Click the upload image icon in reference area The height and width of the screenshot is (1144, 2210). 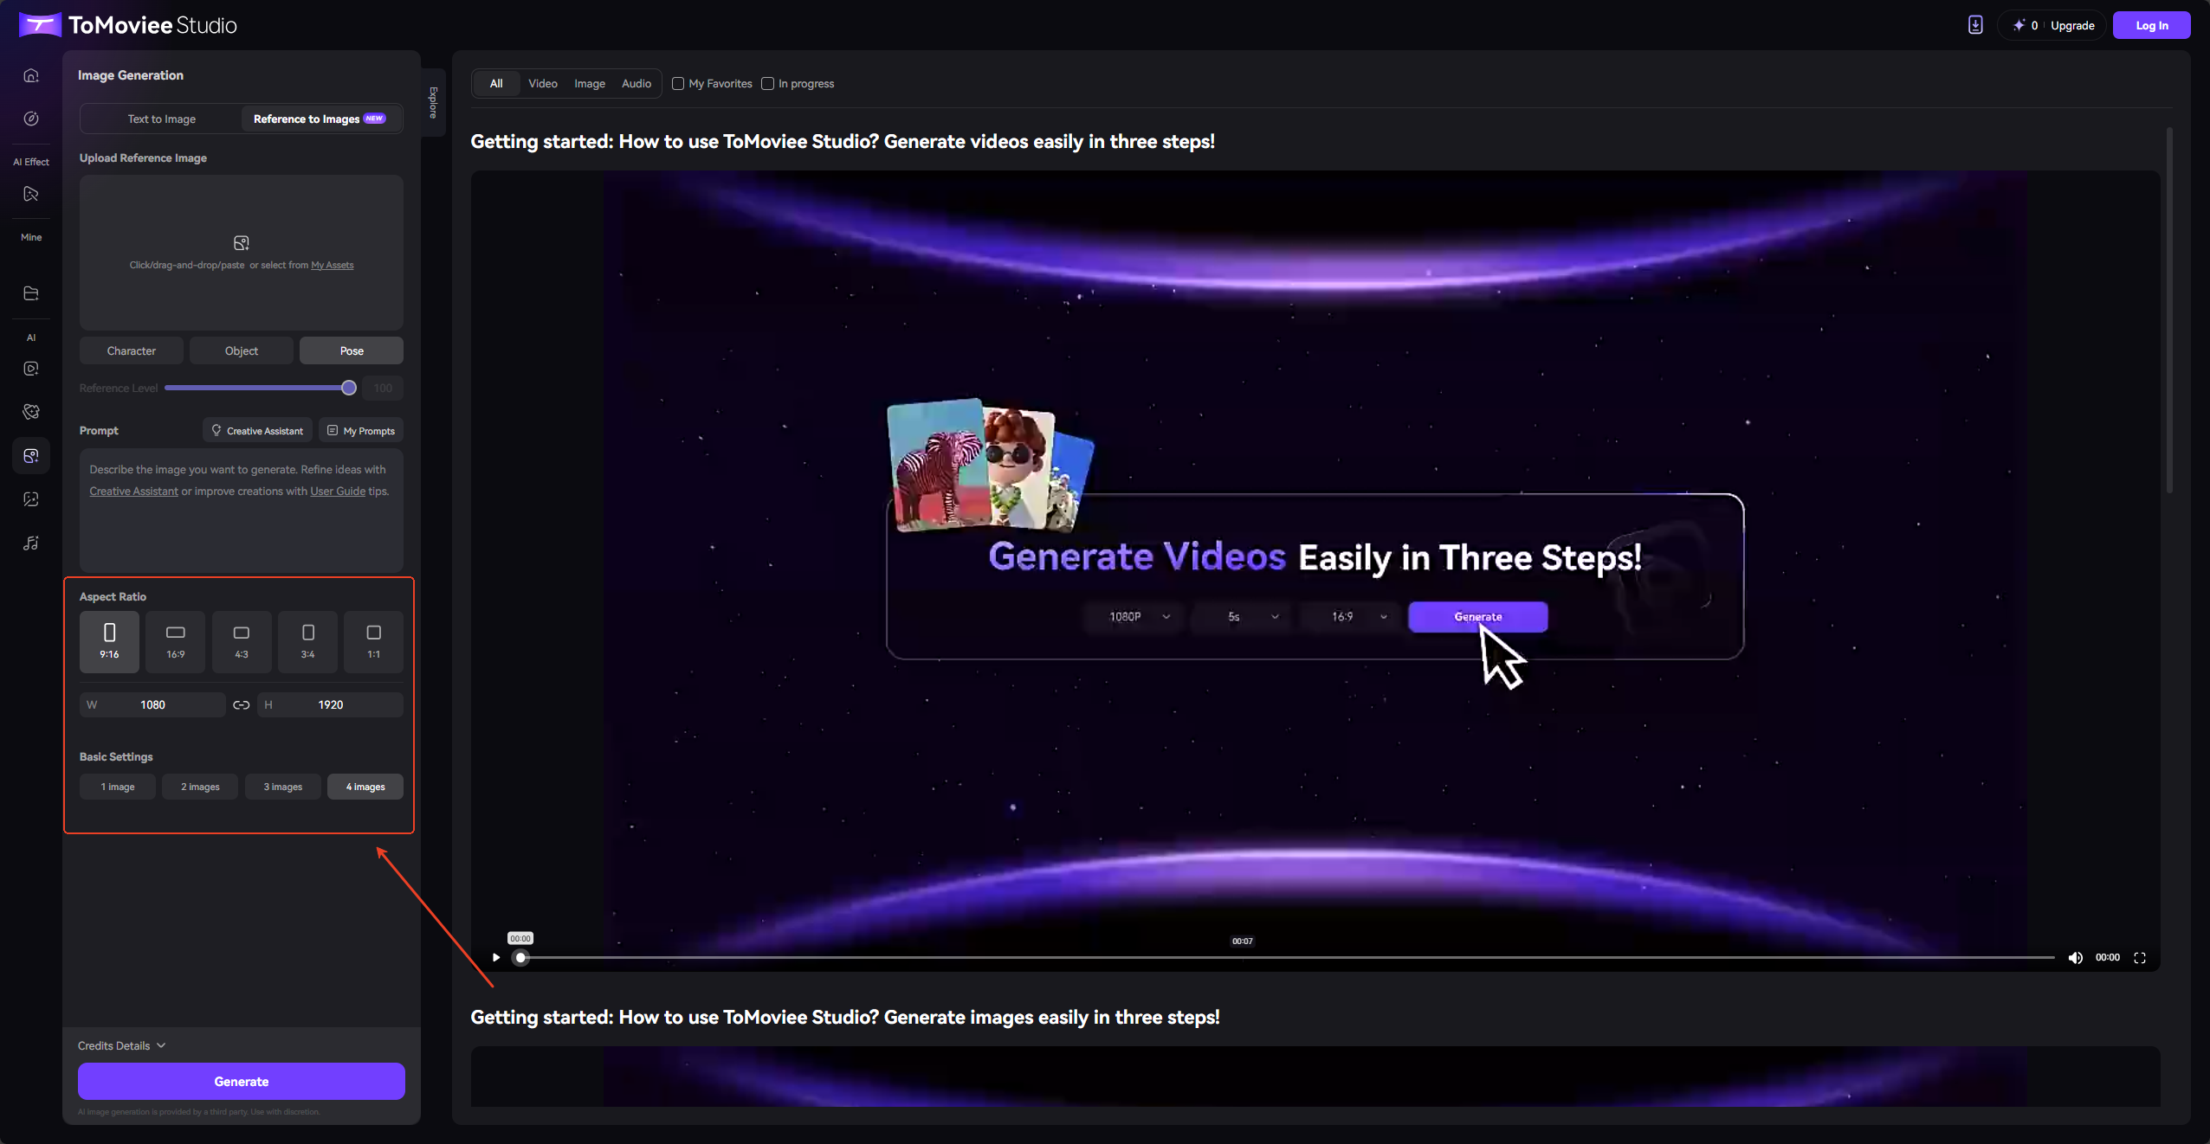pyautogui.click(x=242, y=243)
